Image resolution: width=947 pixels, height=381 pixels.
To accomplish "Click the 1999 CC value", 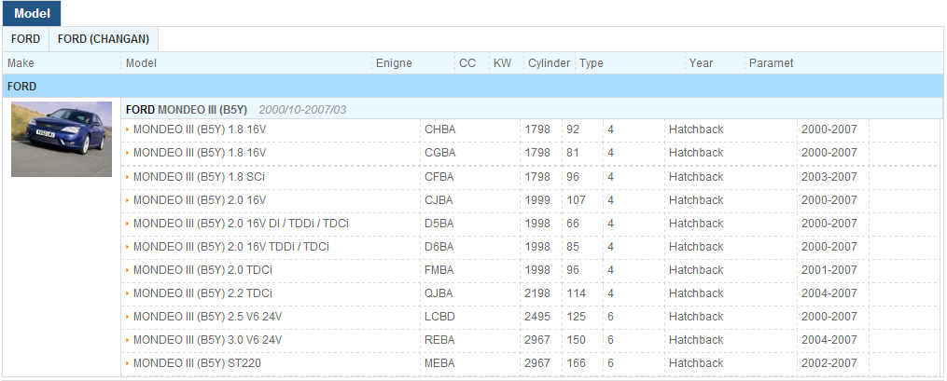I will (x=537, y=200).
